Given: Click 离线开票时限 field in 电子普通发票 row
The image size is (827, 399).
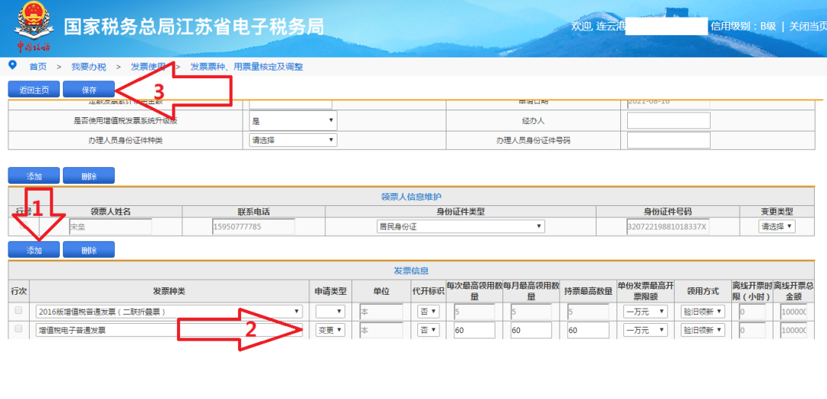Looking at the screenshot, I should 752,330.
